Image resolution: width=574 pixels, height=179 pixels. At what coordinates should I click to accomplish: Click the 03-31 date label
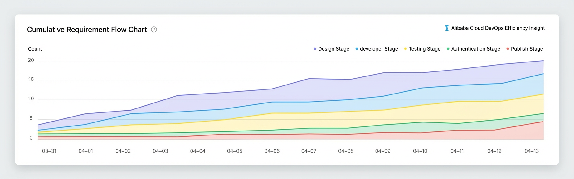[49, 151]
